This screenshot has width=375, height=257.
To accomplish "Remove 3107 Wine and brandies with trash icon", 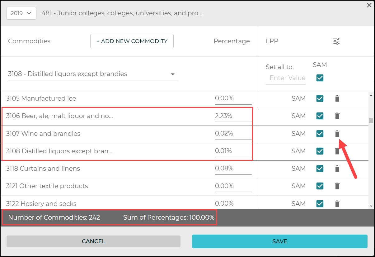I will (x=337, y=134).
